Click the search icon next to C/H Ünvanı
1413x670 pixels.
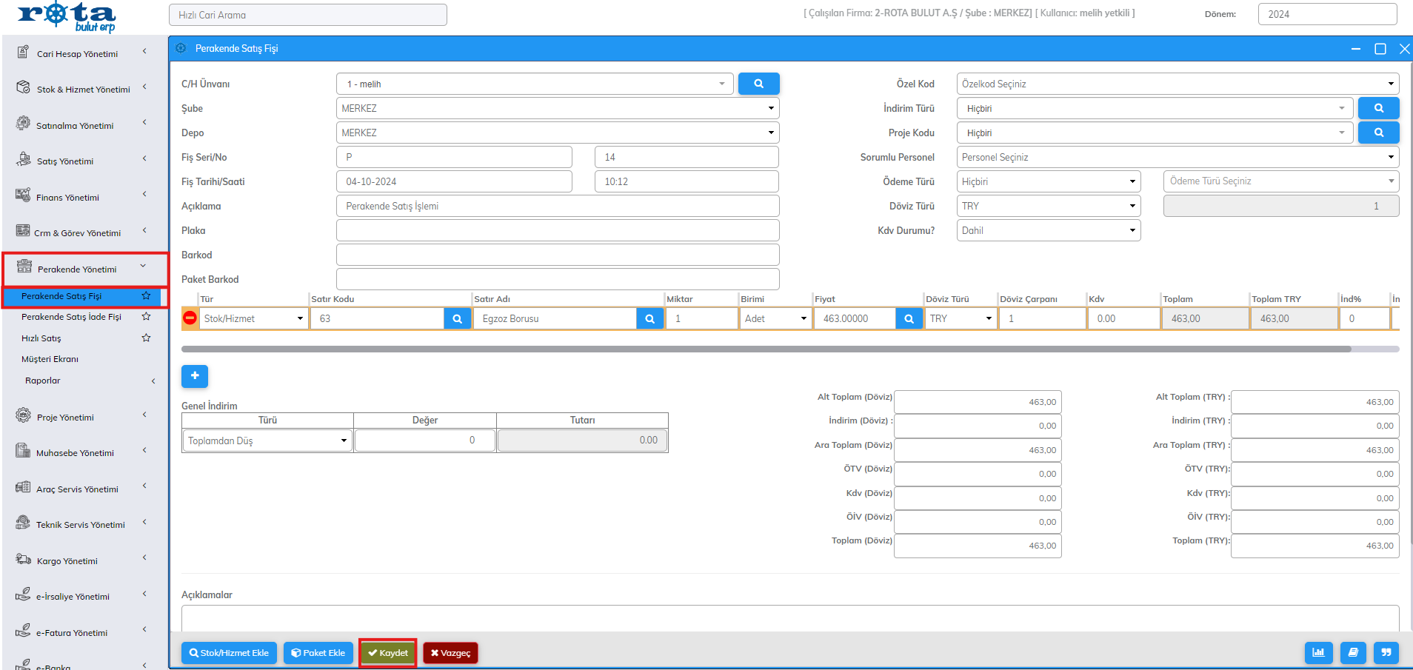758,84
